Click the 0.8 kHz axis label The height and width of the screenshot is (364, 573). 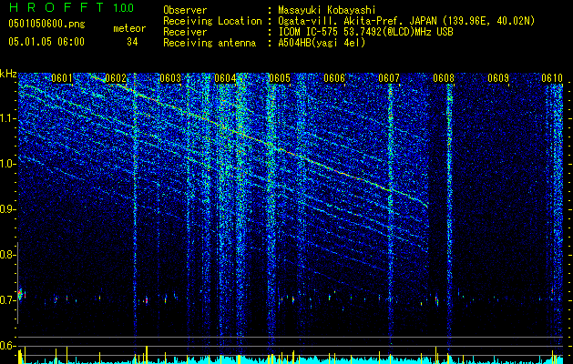pyautogui.click(x=8, y=255)
